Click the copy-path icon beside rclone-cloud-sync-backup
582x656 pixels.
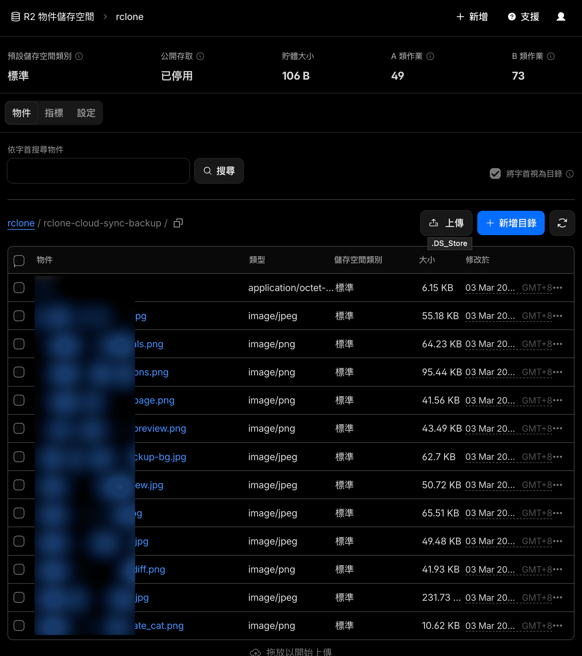click(x=178, y=223)
